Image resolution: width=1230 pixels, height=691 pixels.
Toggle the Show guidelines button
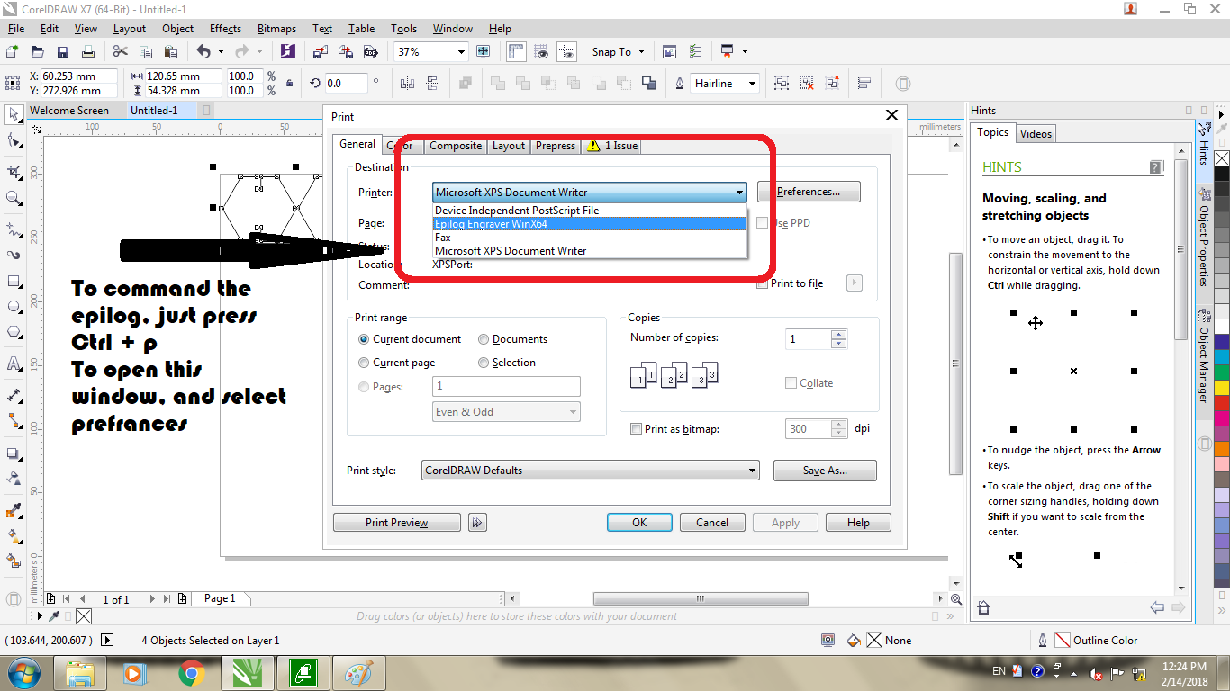(x=566, y=52)
